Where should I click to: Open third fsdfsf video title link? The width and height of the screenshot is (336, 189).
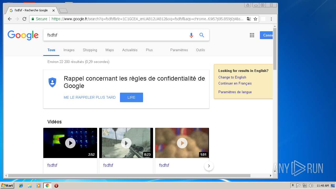[x=164, y=165]
